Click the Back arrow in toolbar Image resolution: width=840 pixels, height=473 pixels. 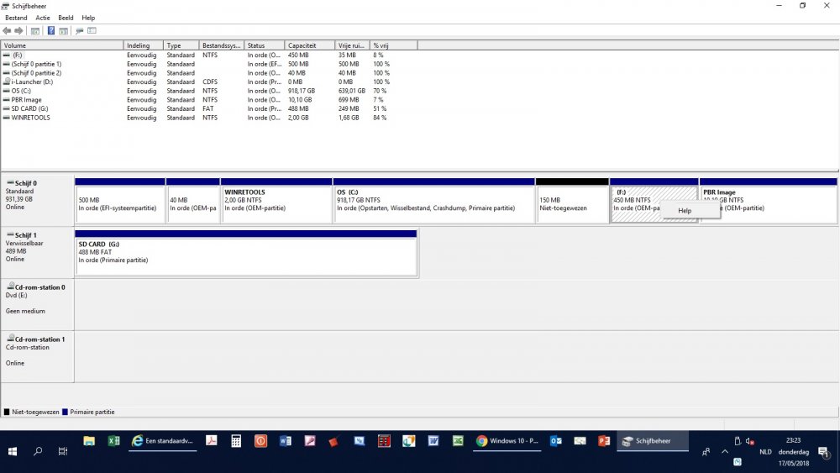tap(8, 31)
